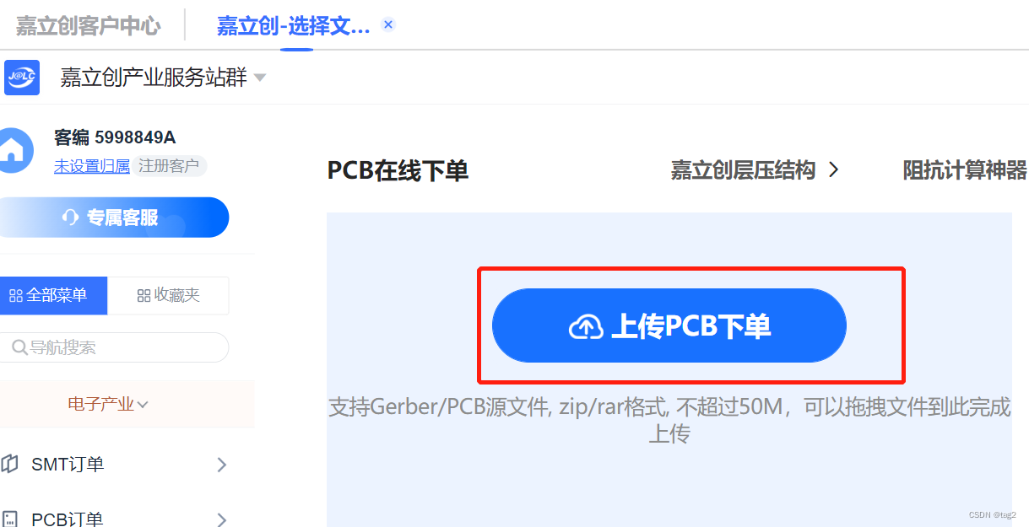Open the 未设置归属 link
This screenshot has width=1029, height=527.
click(92, 166)
